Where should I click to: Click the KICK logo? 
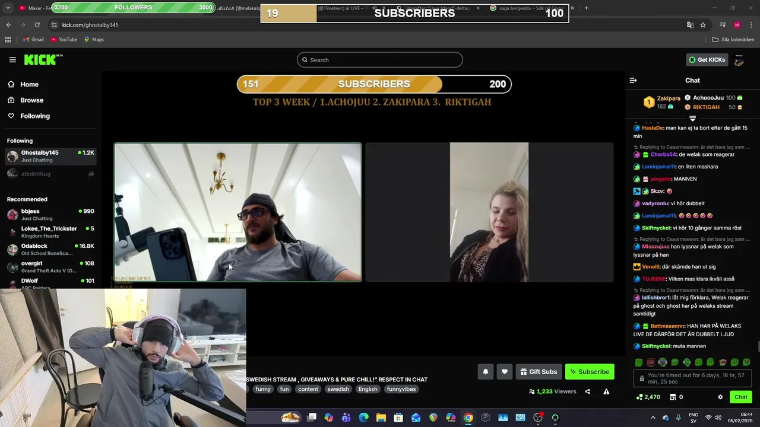(43, 59)
